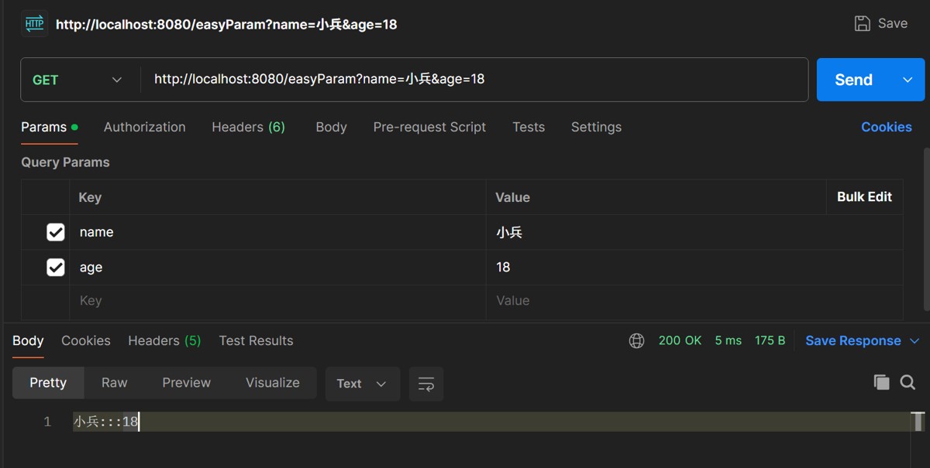Image resolution: width=930 pixels, height=468 pixels.
Task: Open the Text format dropdown
Action: click(363, 384)
